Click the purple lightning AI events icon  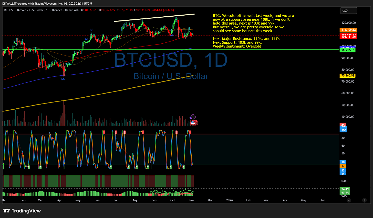coord(192,117)
